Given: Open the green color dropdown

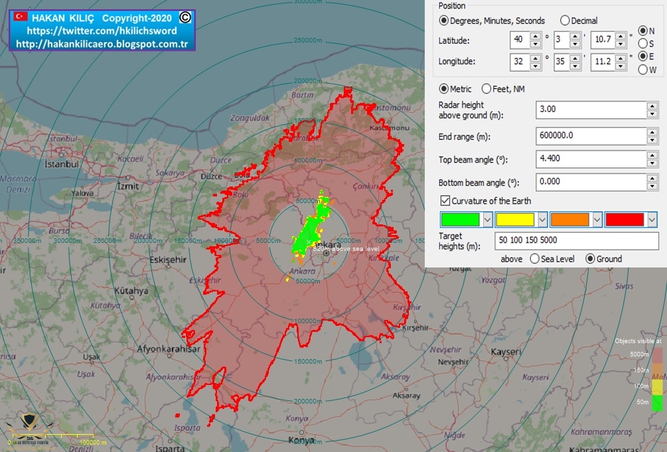Looking at the screenshot, I should pos(488,220).
